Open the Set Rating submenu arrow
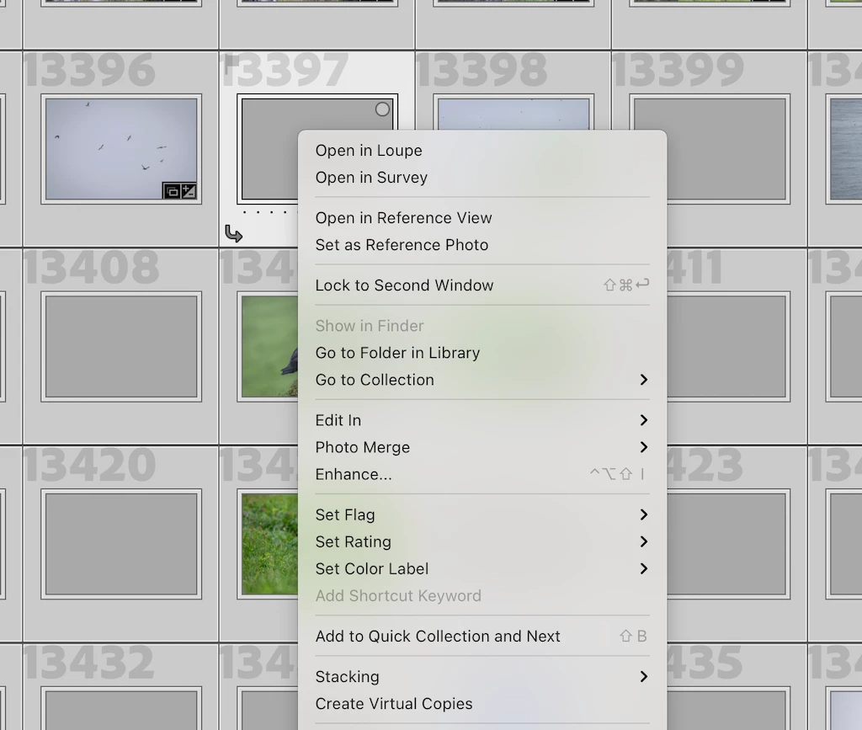 [x=644, y=541]
